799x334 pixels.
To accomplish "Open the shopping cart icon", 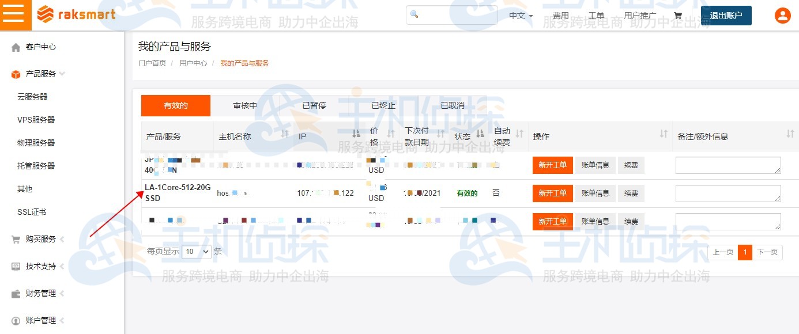I will (679, 16).
